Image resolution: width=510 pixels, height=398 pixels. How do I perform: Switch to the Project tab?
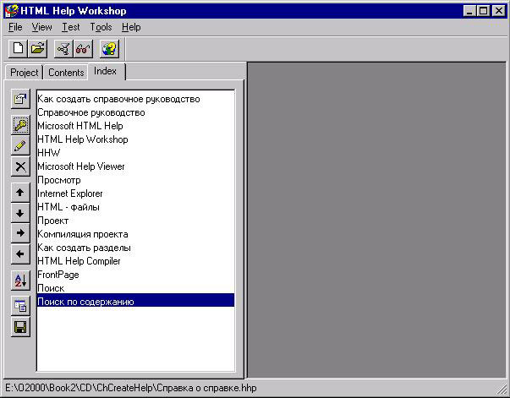tap(24, 73)
